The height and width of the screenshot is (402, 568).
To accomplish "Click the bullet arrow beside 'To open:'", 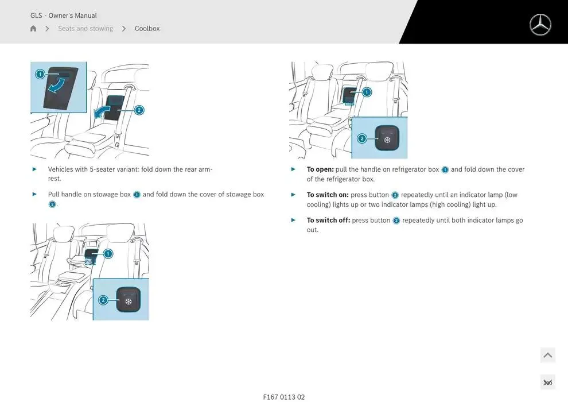I will click(293, 169).
